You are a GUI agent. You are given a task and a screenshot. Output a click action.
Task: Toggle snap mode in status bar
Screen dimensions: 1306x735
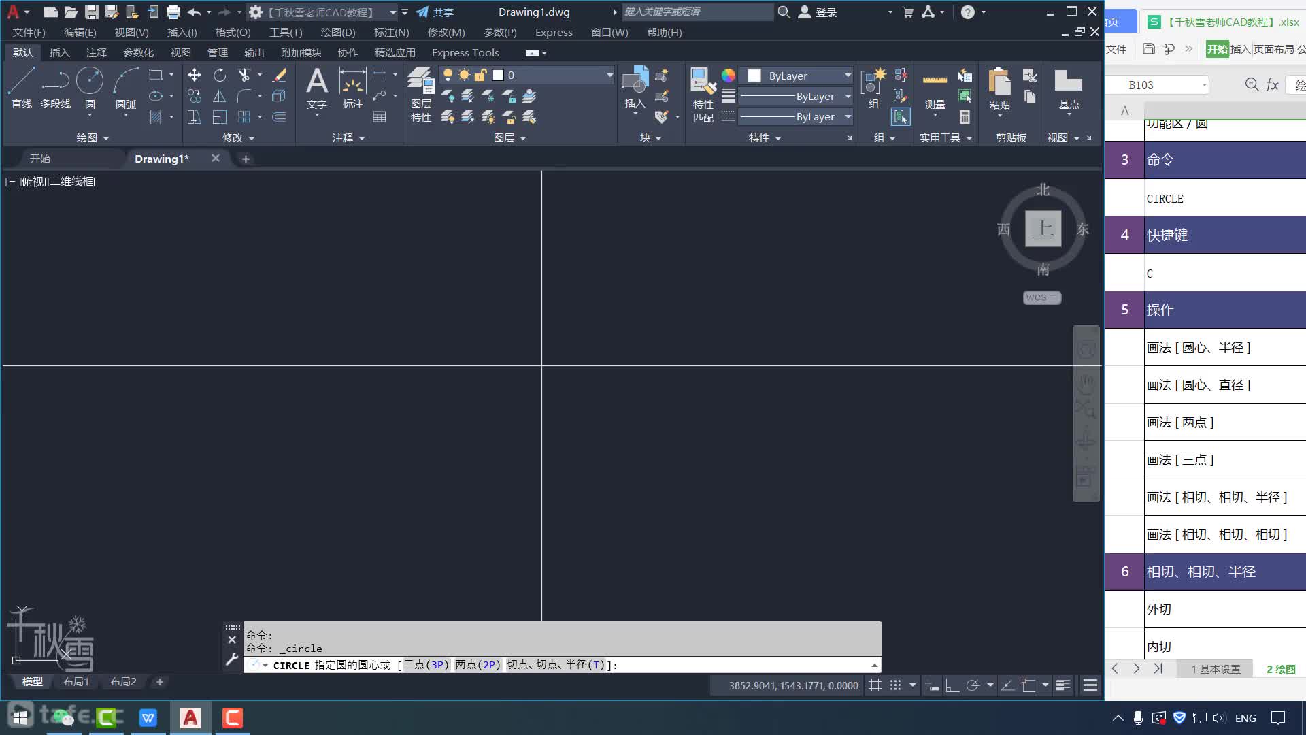click(896, 685)
